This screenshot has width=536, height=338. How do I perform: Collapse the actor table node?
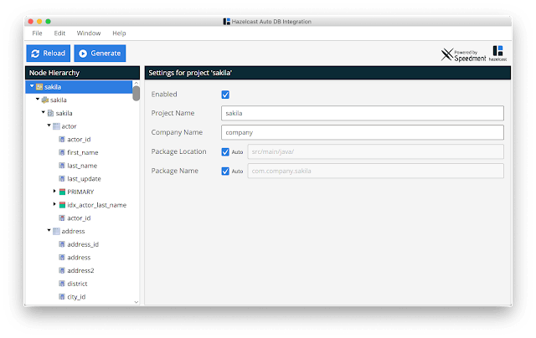pos(49,125)
